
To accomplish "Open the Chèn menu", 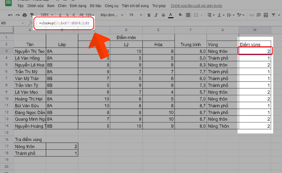I will pos(62,6).
